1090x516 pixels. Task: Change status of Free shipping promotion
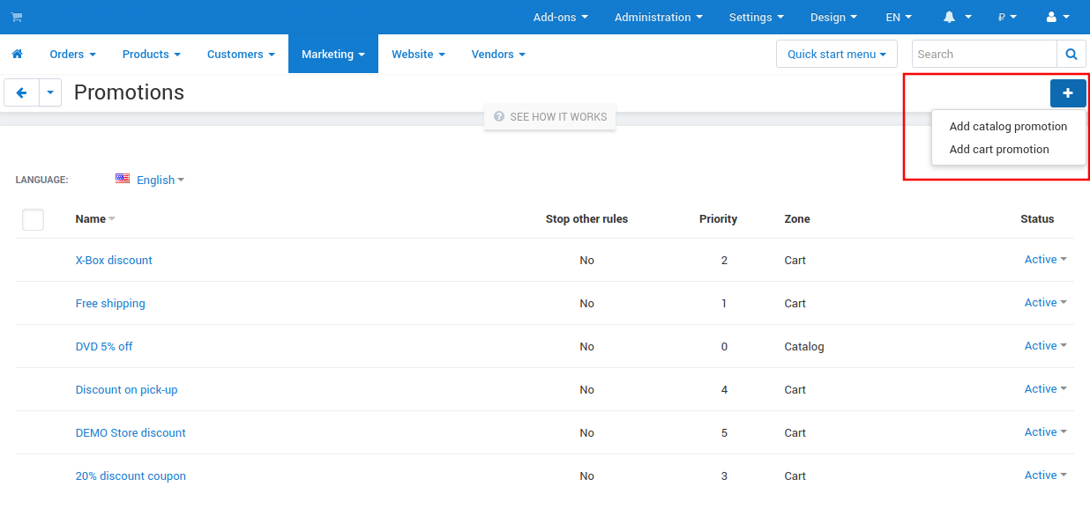(1045, 303)
